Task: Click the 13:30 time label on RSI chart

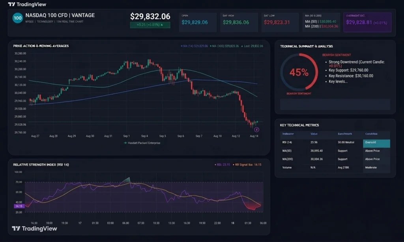Action: pos(171,223)
